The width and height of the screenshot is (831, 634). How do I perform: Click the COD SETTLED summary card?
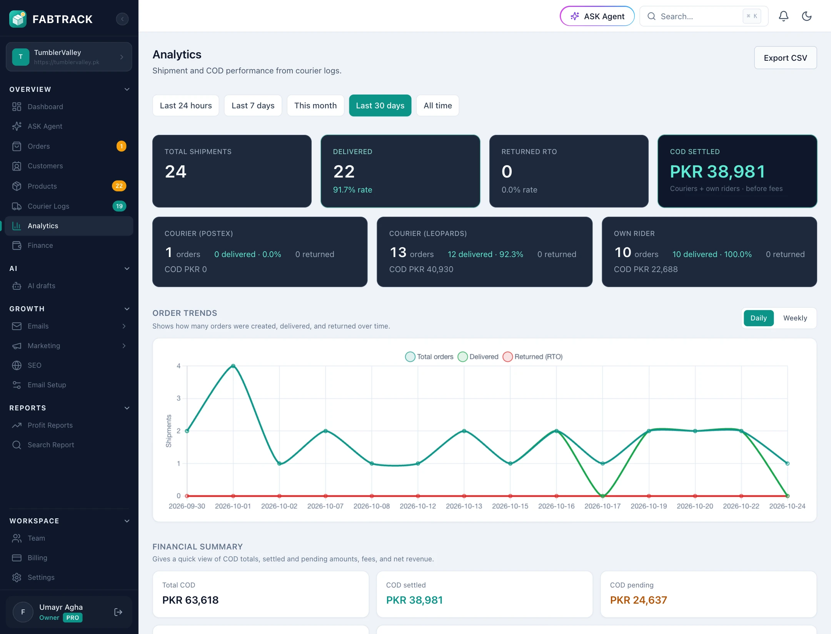click(x=737, y=171)
